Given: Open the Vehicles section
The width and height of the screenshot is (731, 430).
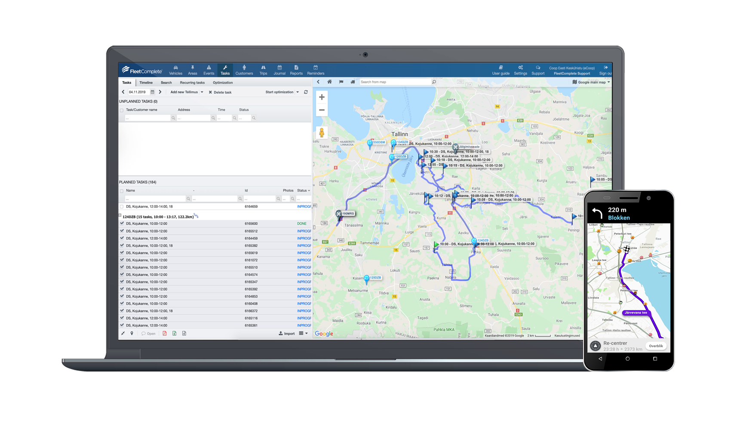Looking at the screenshot, I should tap(175, 70).
